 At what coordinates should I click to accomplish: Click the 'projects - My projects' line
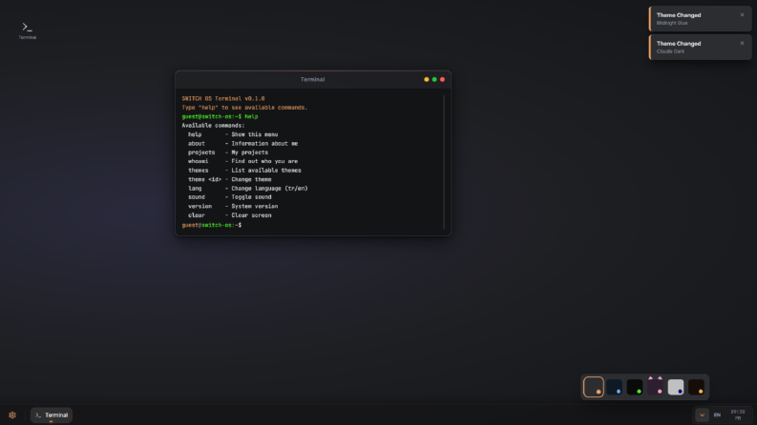pyautogui.click(x=228, y=152)
